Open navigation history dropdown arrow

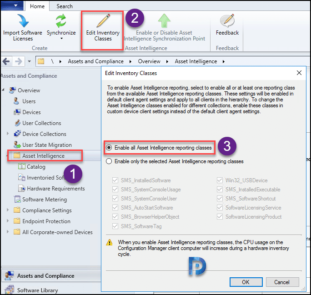[x=30, y=61]
